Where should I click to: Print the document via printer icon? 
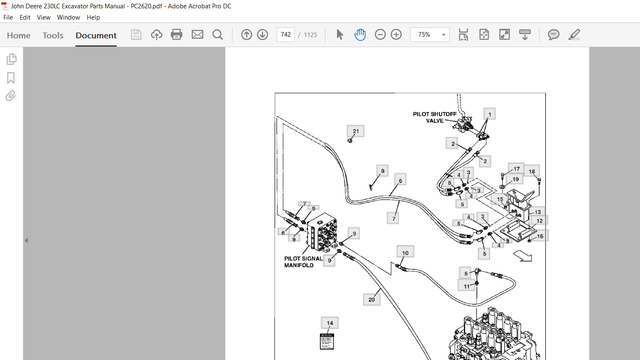point(177,35)
